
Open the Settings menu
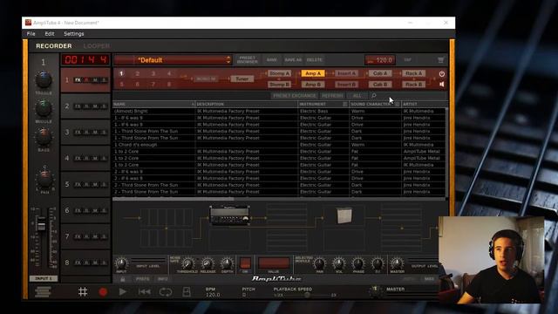(x=74, y=34)
